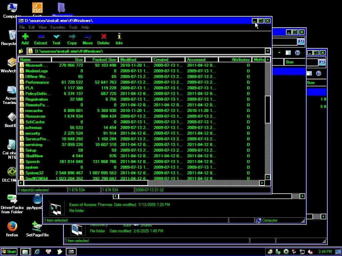Viewport: 342px width, 256px height.
Task: Select the Recycle Bin desktop icon
Action: point(9,38)
